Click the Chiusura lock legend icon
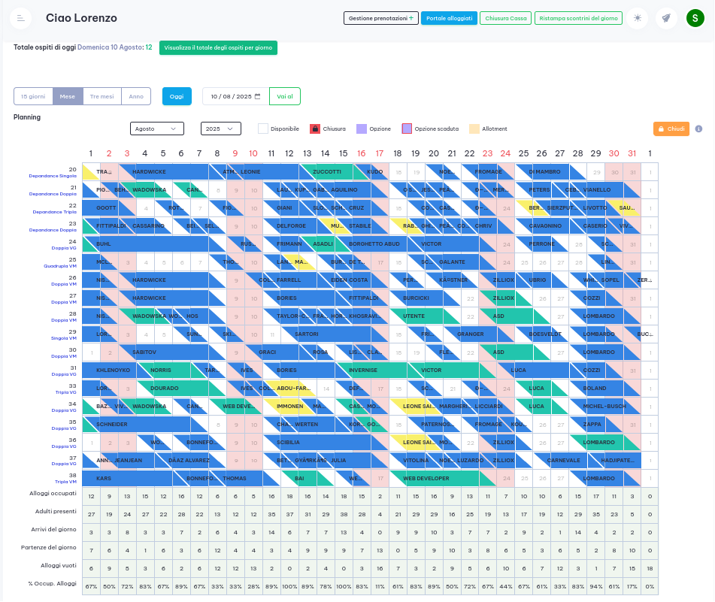715x602 pixels. pos(315,129)
